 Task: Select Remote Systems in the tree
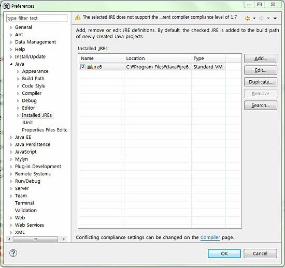click(33, 174)
